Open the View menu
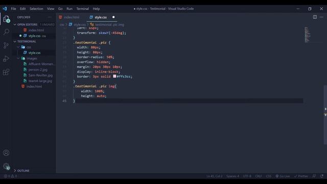 pyautogui.click(x=51, y=9)
